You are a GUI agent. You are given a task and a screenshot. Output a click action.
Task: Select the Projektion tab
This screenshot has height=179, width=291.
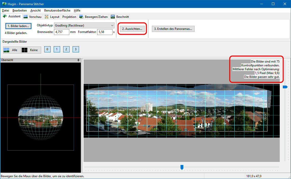(69, 17)
